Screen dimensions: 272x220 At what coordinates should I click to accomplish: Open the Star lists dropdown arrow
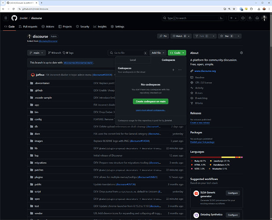click(239, 36)
